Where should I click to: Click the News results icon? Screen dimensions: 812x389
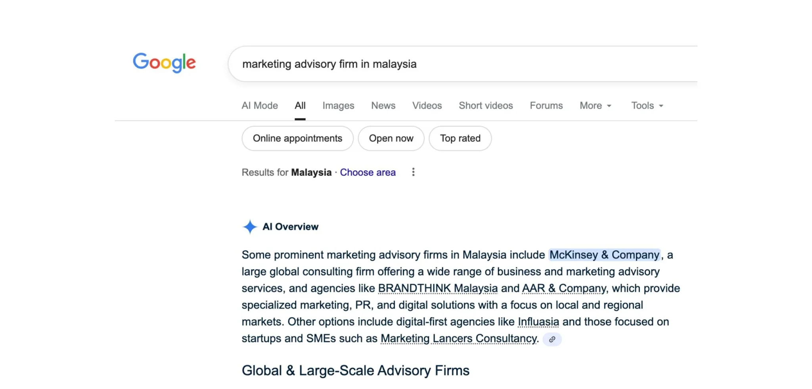pos(383,105)
